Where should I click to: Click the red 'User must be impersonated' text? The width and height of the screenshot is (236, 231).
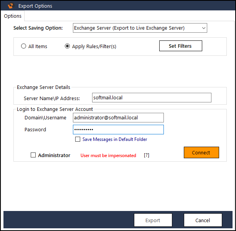tap(108, 156)
